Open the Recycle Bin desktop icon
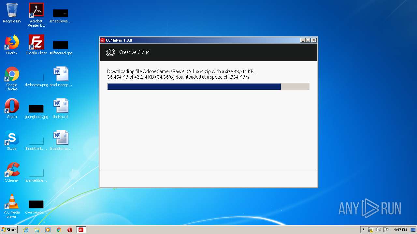Image resolution: width=417 pixels, height=234 pixels. (12, 13)
